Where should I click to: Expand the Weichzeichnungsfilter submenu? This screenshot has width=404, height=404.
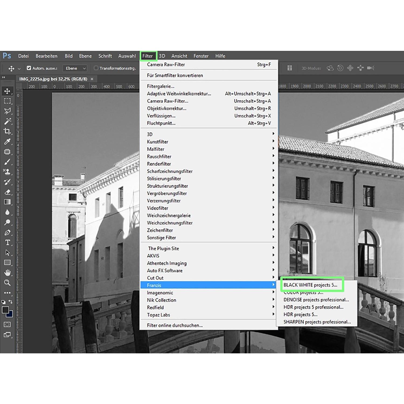209,223
